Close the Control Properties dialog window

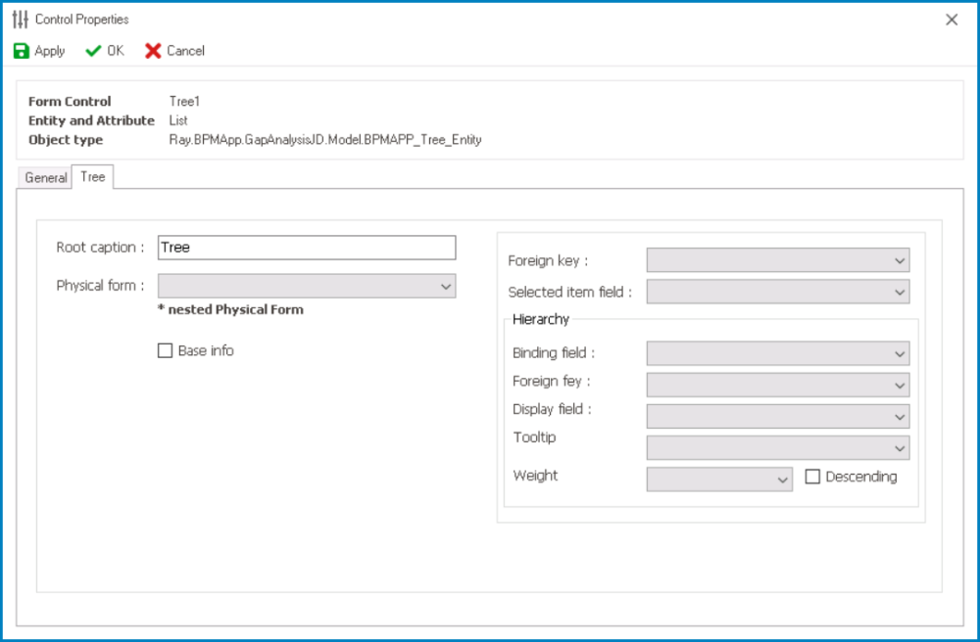click(x=952, y=20)
